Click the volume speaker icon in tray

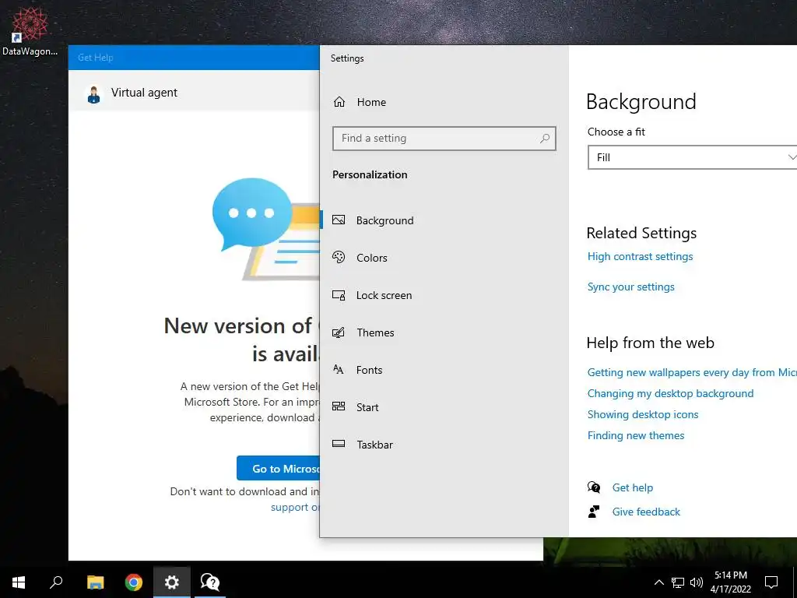pos(697,582)
